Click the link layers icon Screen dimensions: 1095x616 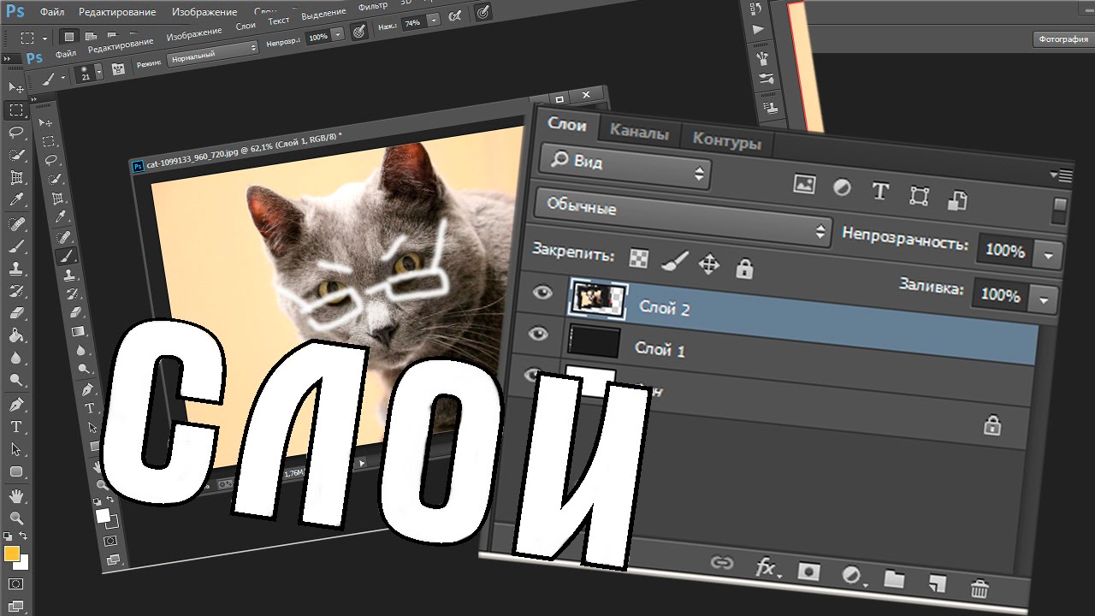[723, 563]
